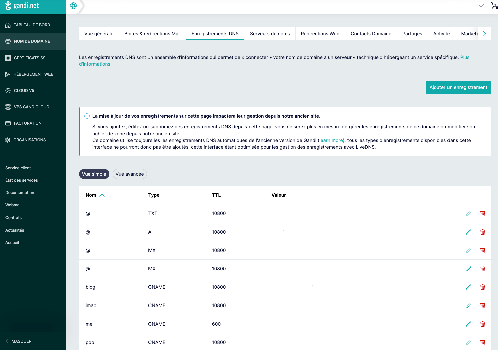Edit the A record using the pencil icon

click(468, 232)
